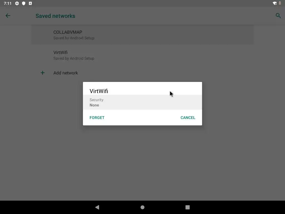This screenshot has height=214, width=285.
Task: Click the shield icon in status bar
Action: point(24,3)
